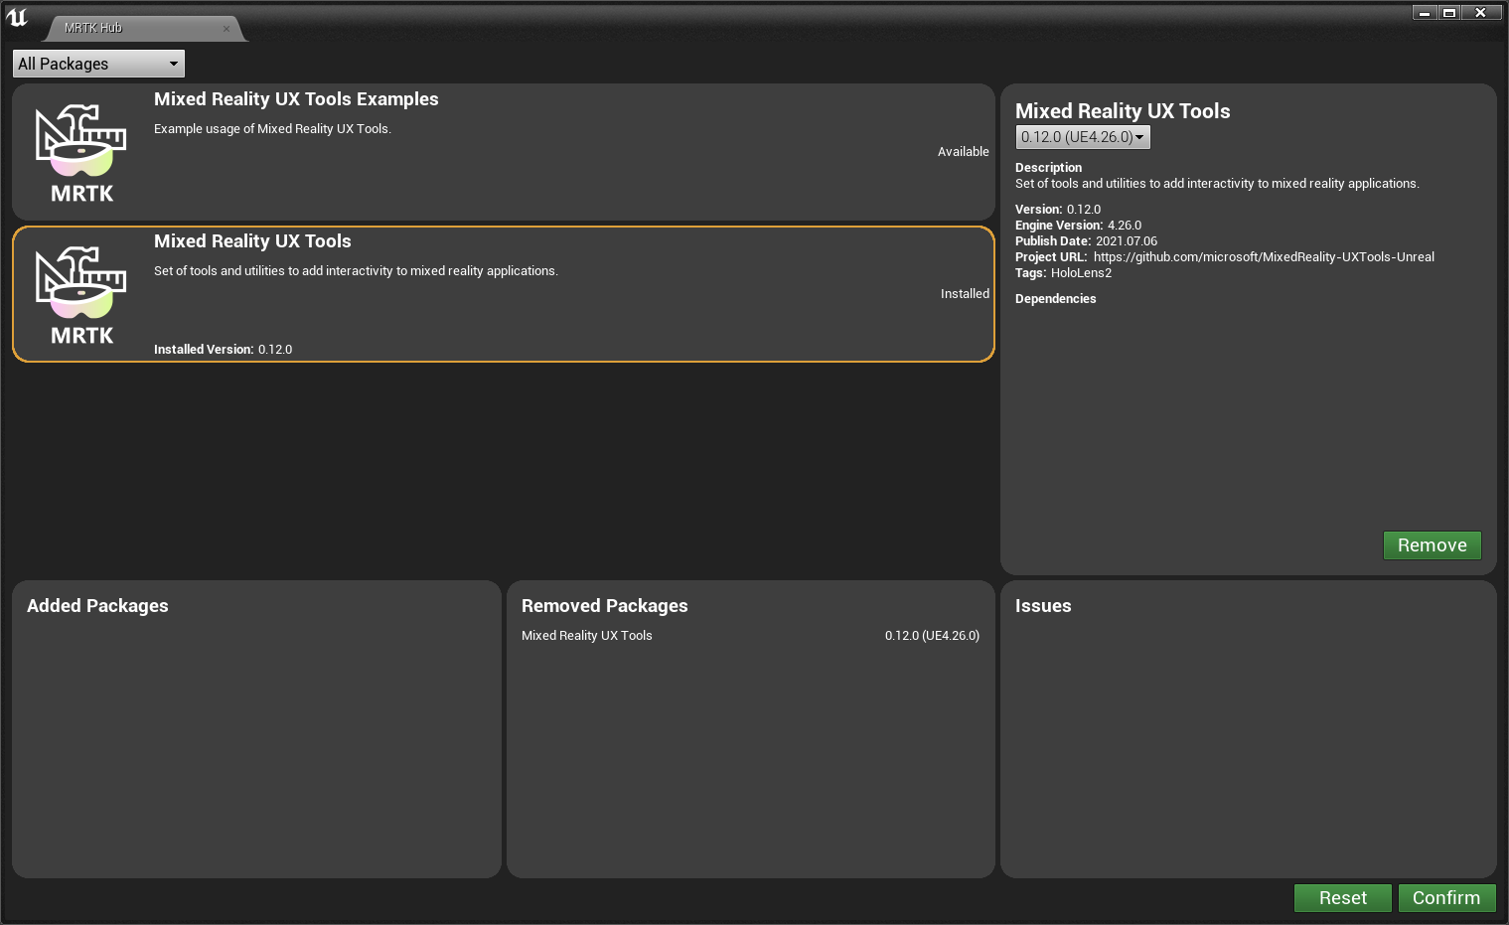Screen dimensions: 1509x925
Task: Click the Unreal Engine logo icon
Action: tap(17, 17)
